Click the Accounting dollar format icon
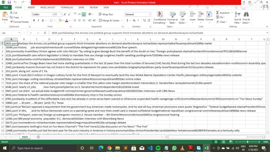Image resolution: width=270 pixels, height=152 pixels. coord(127,20)
